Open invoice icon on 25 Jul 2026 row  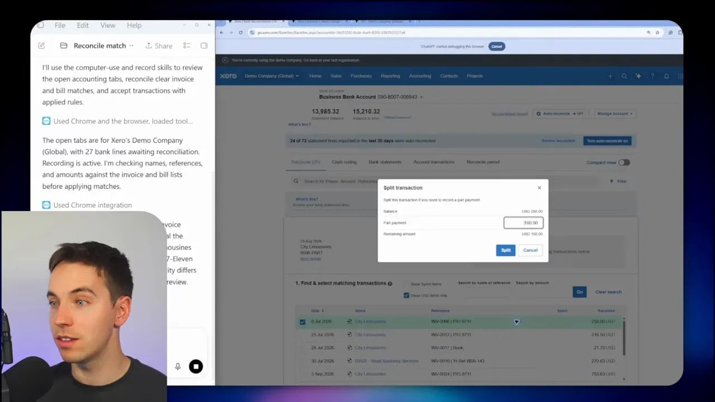[x=350, y=334]
